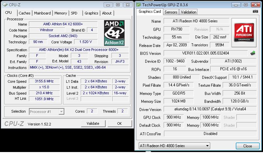This screenshot has width=263, height=154.
Task: Click the GPU Name field
Action: (196, 21)
